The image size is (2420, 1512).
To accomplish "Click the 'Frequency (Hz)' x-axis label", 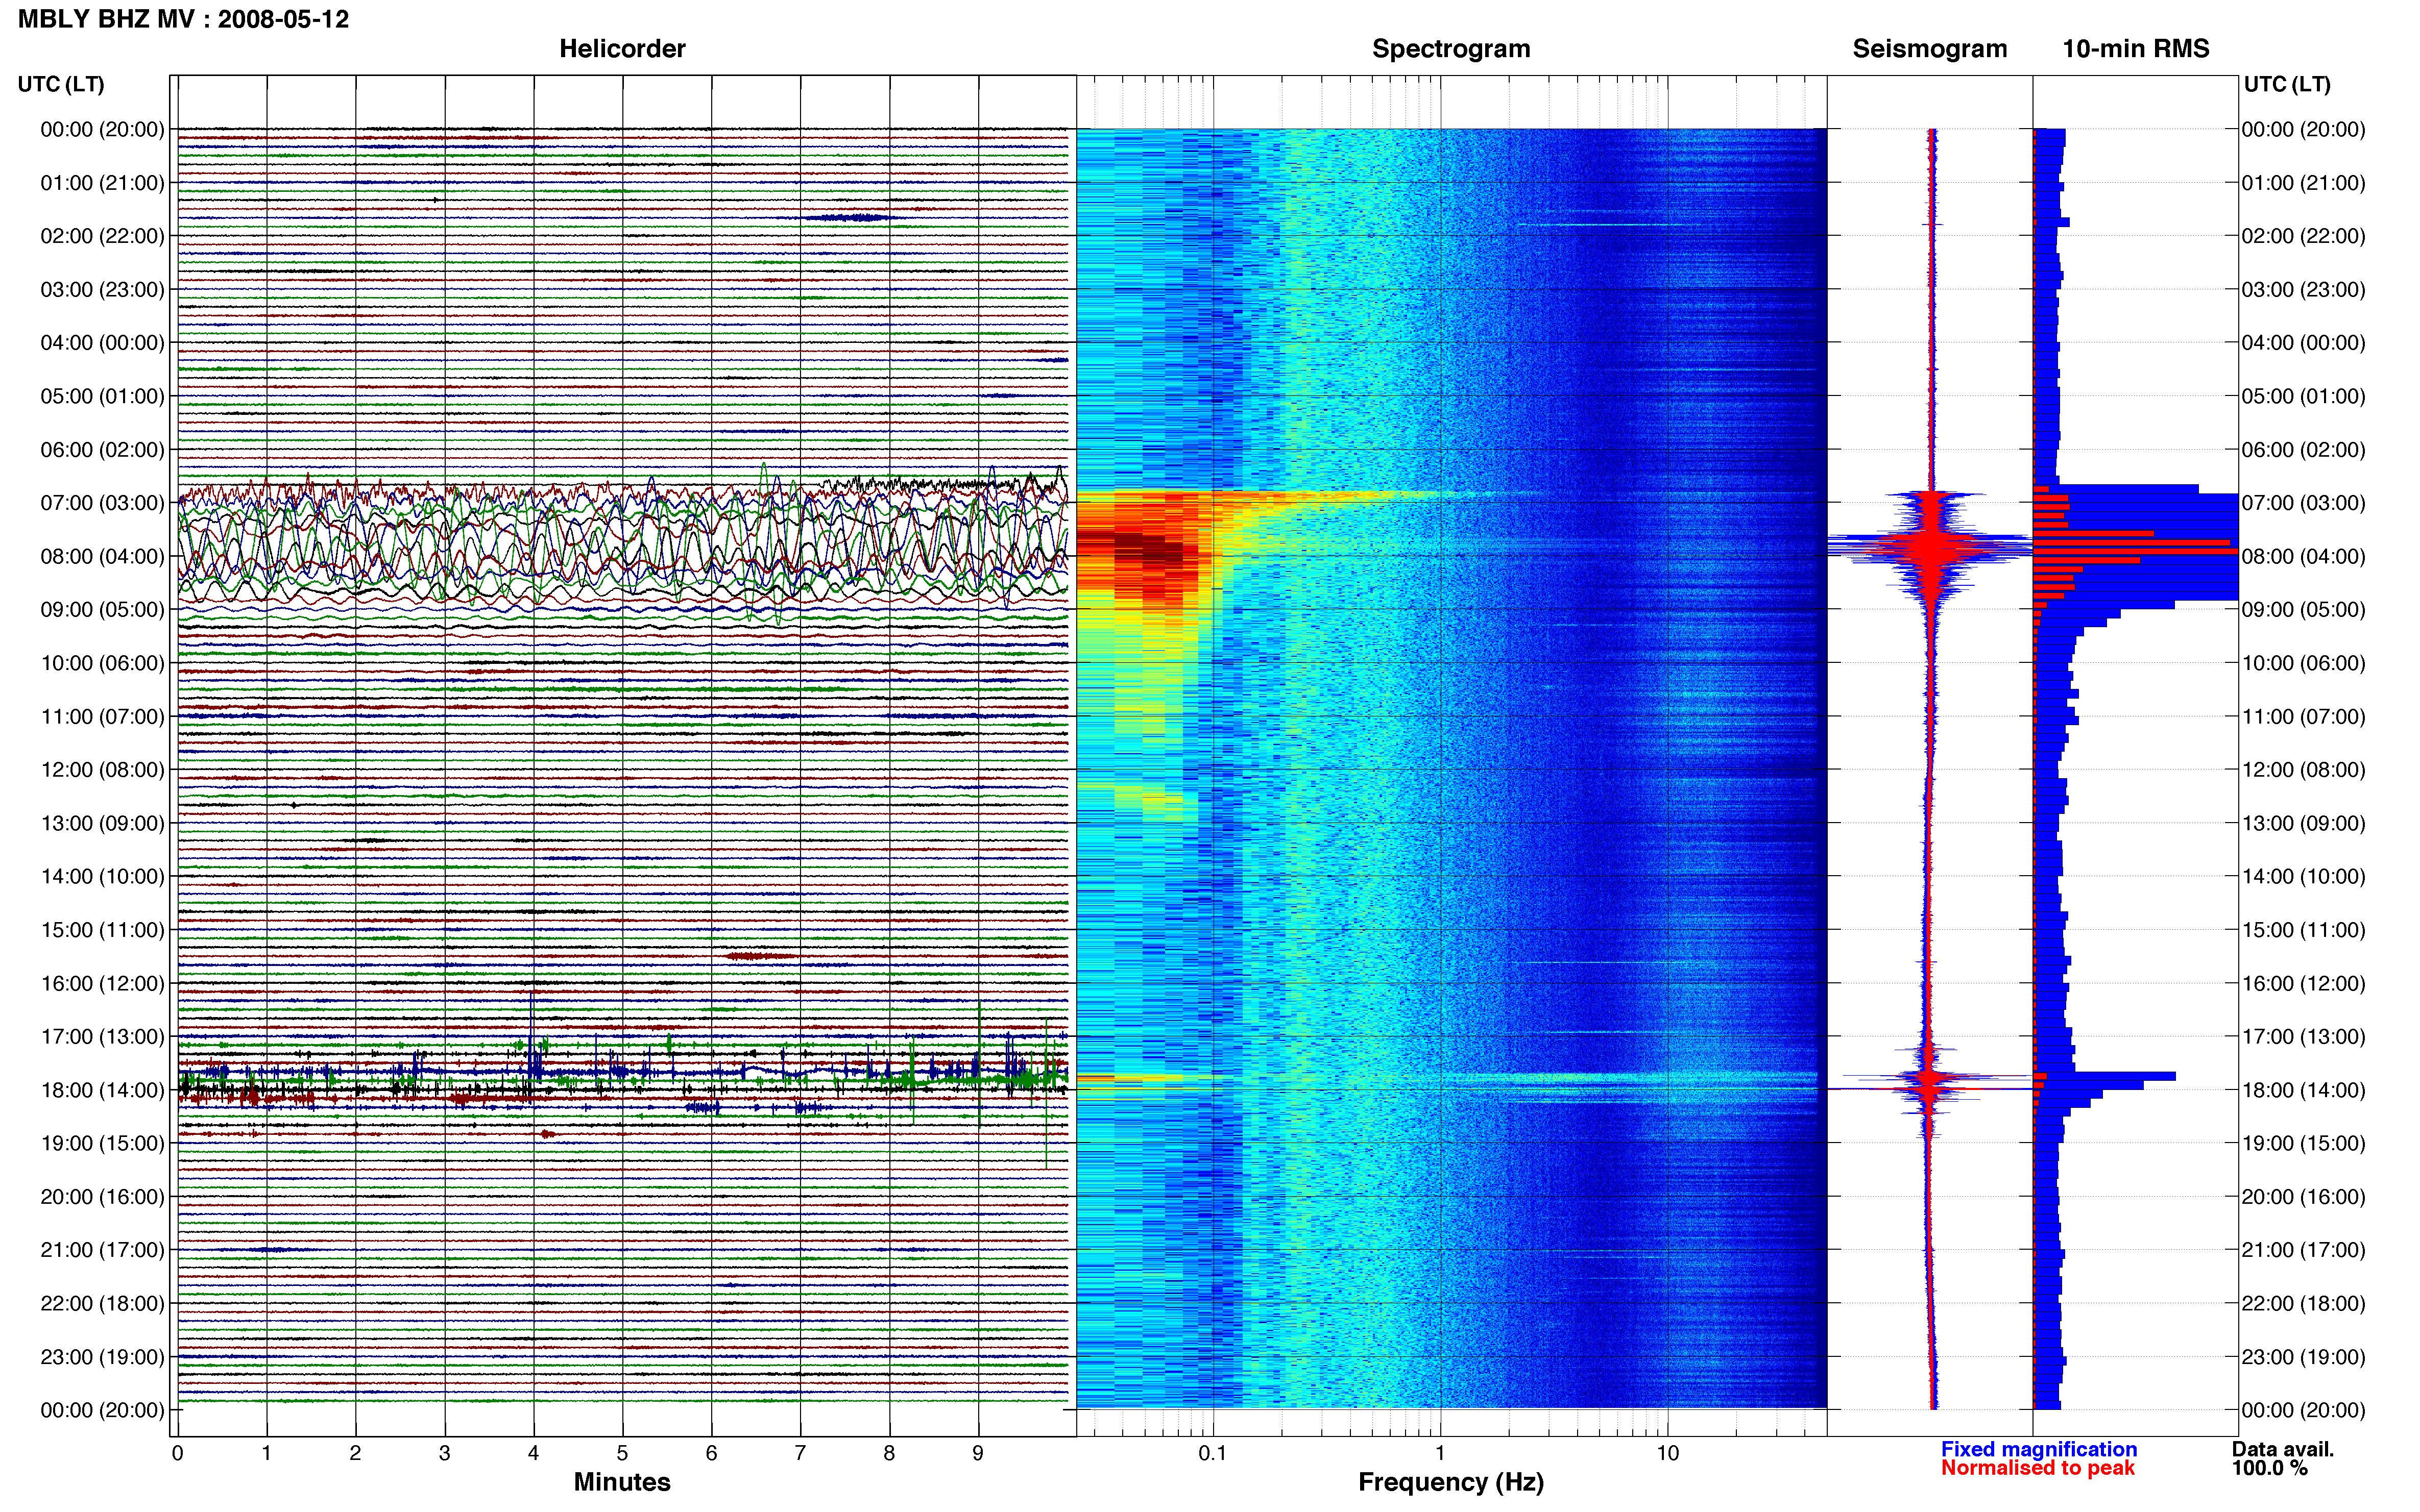I will (1450, 1482).
